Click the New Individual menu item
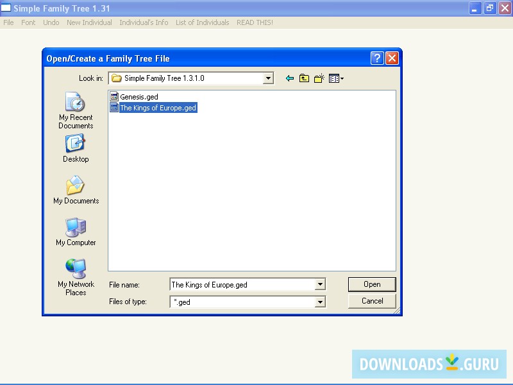 (89, 22)
